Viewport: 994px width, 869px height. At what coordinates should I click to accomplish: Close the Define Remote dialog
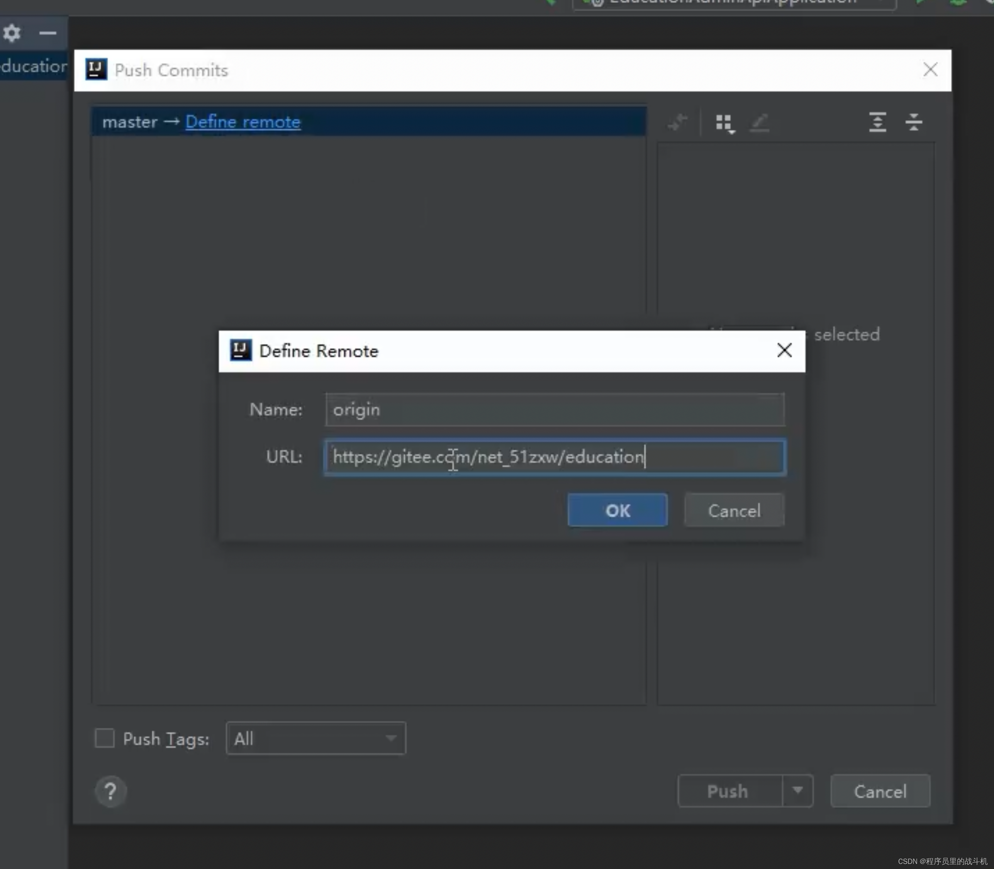click(784, 350)
